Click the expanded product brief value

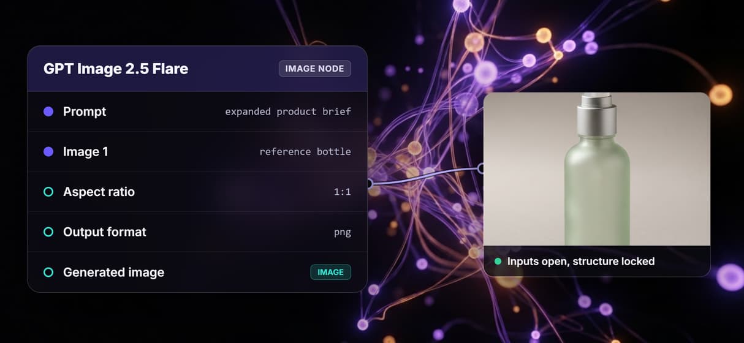click(288, 111)
